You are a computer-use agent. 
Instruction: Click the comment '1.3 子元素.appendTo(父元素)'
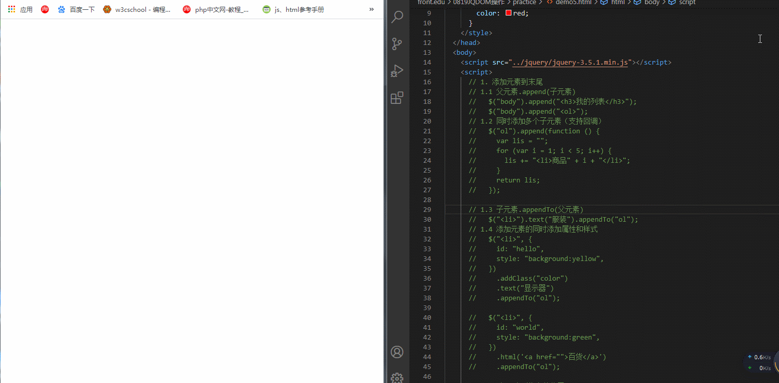(x=526, y=209)
